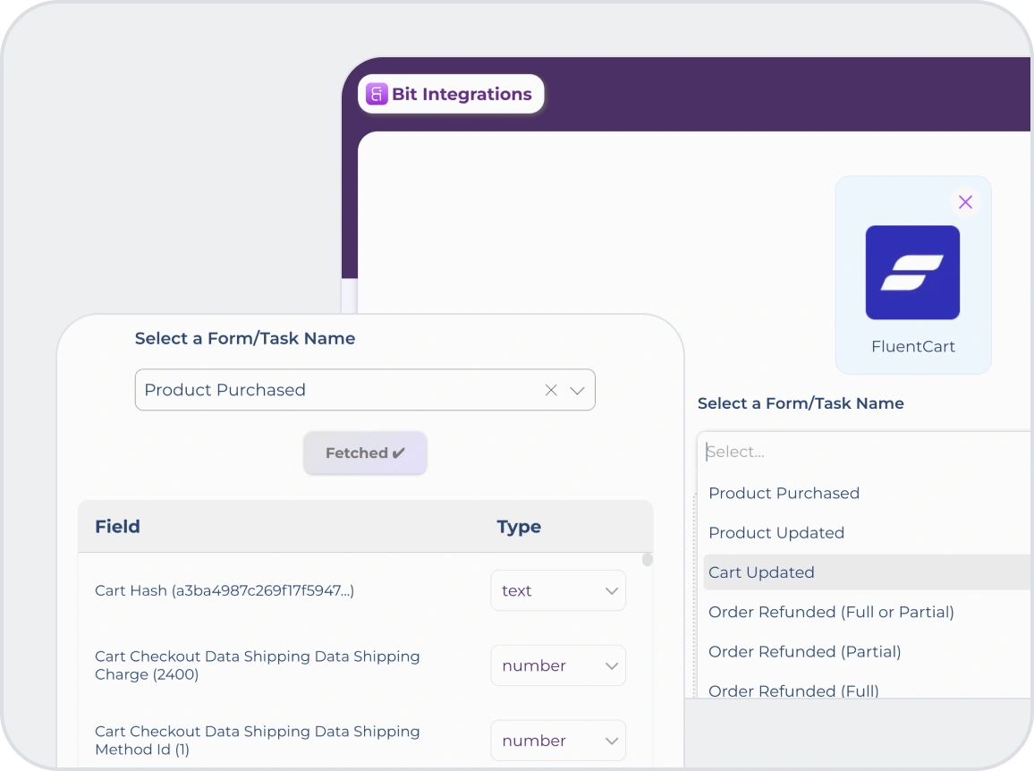The width and height of the screenshot is (1034, 771).
Task: Click the Bit Integrations logo icon
Action: pos(377,94)
